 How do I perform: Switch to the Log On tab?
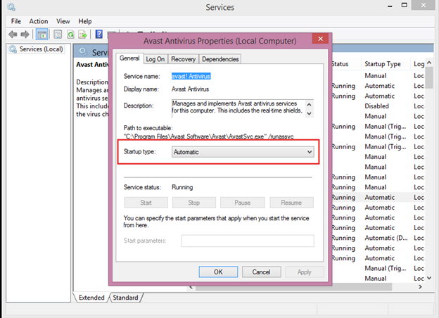click(x=155, y=59)
